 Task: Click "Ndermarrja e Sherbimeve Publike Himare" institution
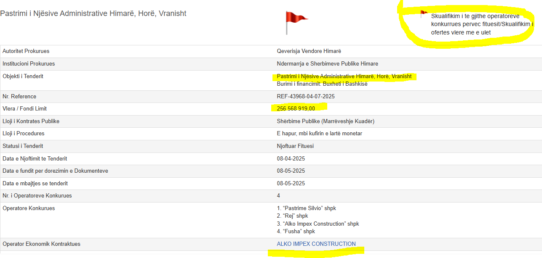327,63
